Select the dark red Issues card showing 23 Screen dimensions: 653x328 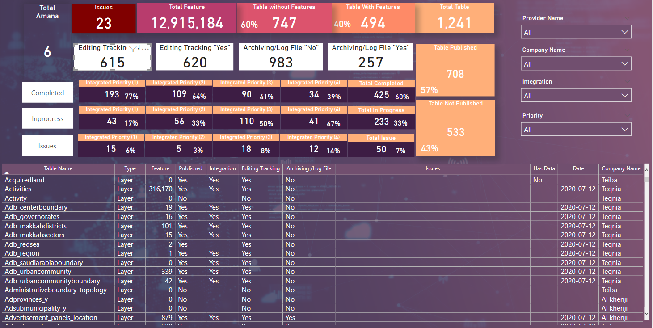pyautogui.click(x=104, y=18)
